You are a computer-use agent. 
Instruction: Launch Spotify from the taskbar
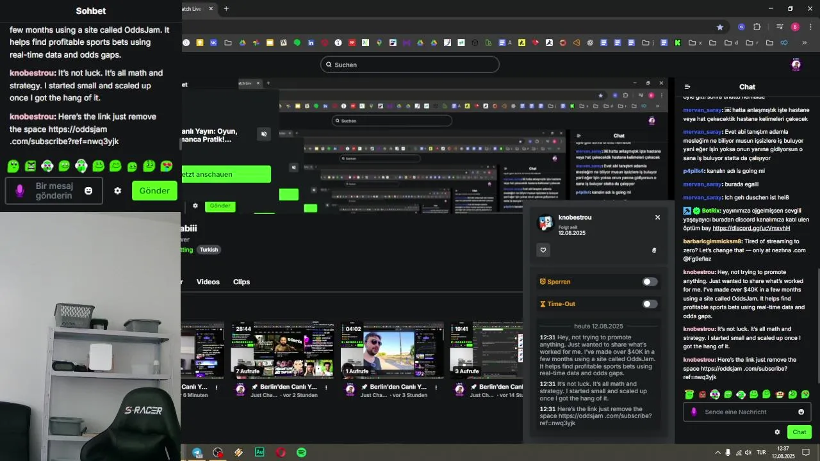tap(301, 452)
